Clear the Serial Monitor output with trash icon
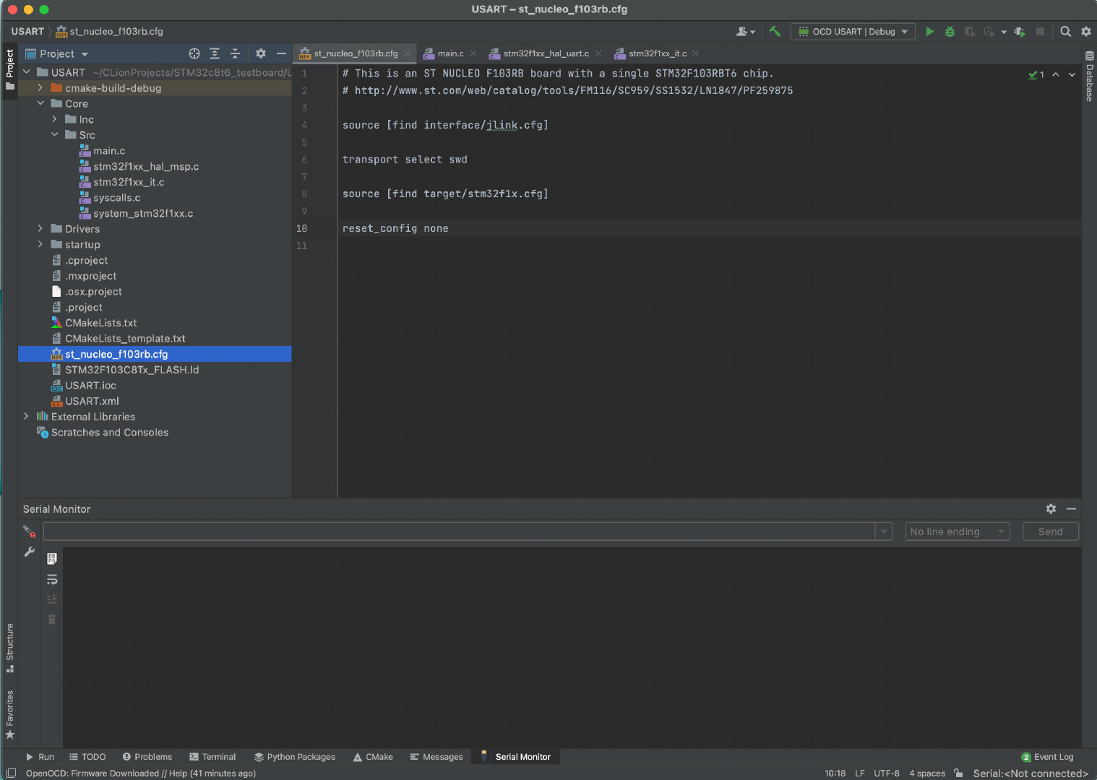Screen dimensions: 1097x780 coord(51,619)
